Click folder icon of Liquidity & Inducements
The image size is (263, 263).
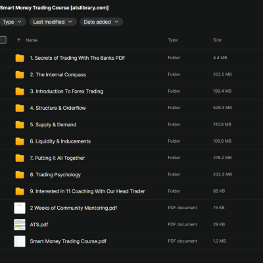[20, 141]
